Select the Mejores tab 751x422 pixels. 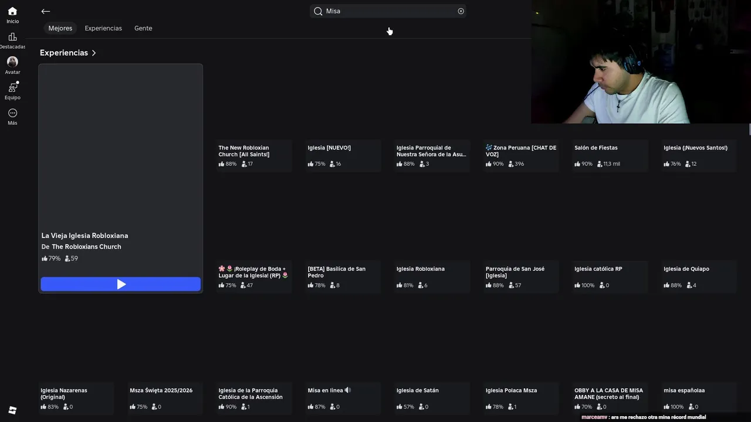[60, 28]
